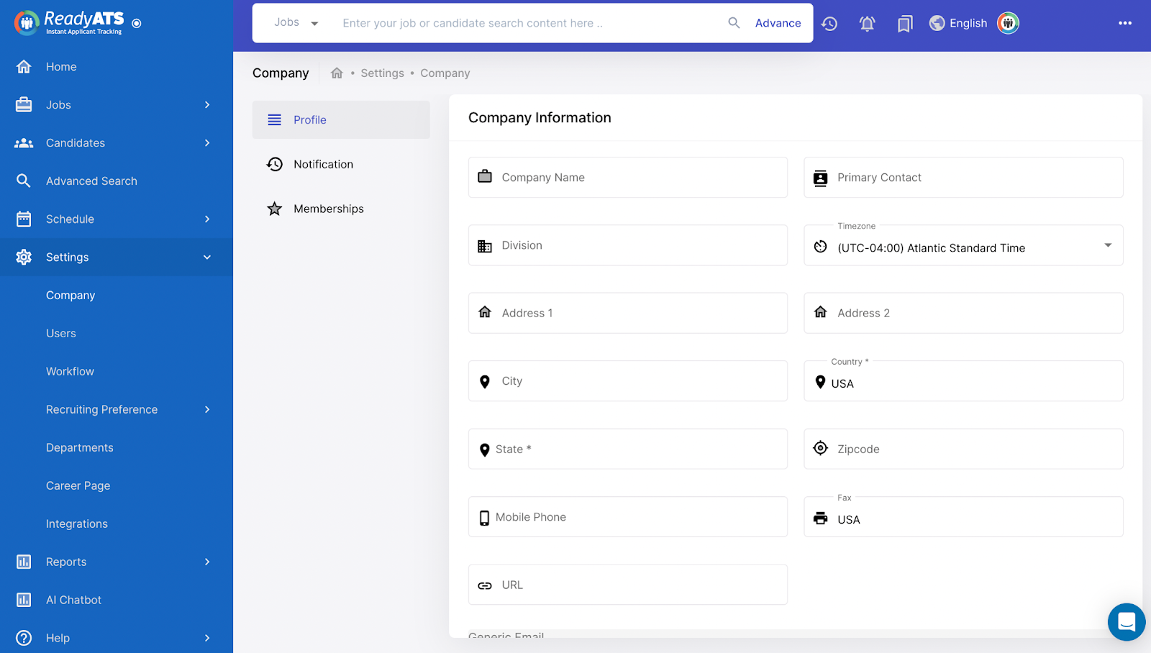Click the ReadyATS logo
Screen dimensions: 1151x653
click(68, 23)
